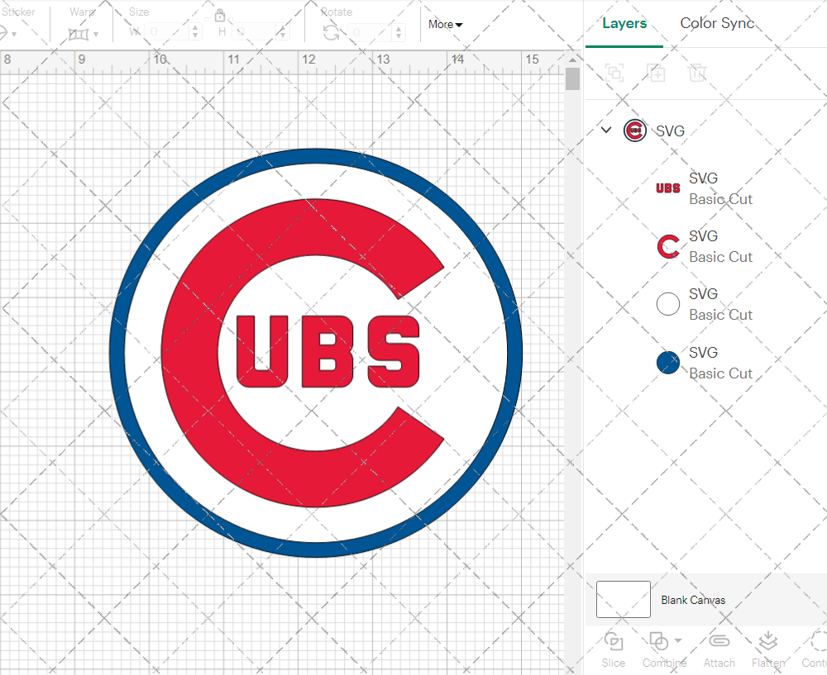Click the width stepper arrows
Screen dimensions: 827x675
click(196, 32)
